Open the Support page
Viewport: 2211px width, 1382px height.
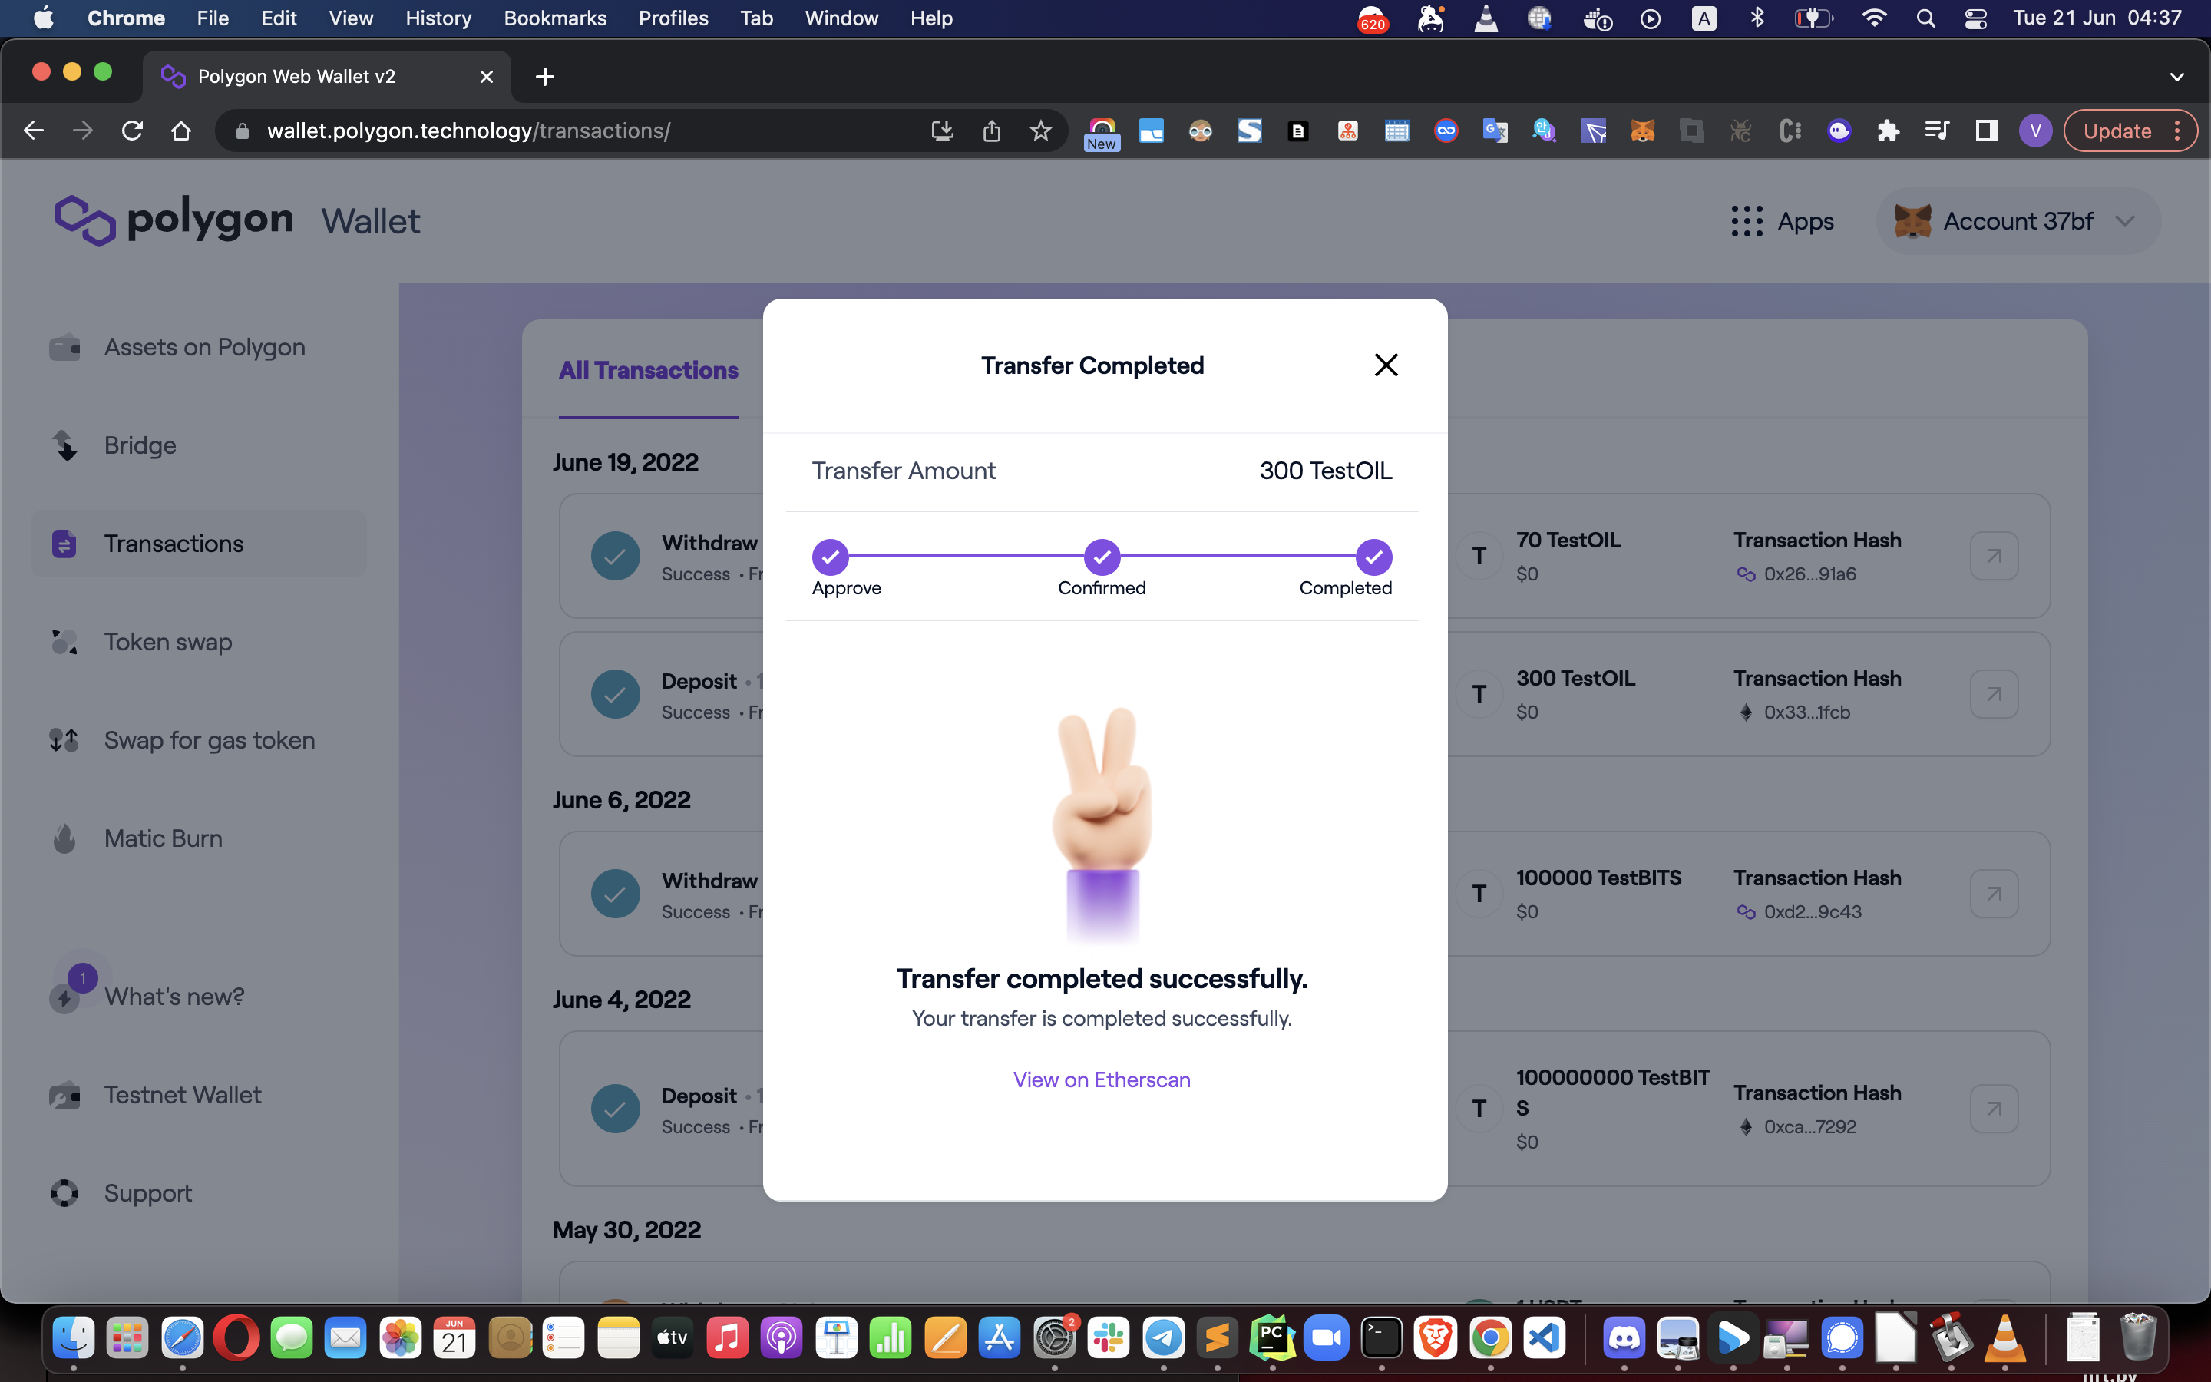click(x=147, y=1193)
